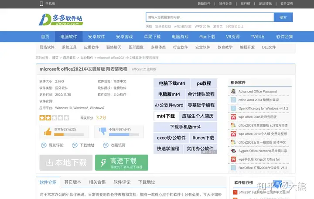The height and width of the screenshot is (199, 314).
Task: Click the first star in rating
Action: pos(42,118)
